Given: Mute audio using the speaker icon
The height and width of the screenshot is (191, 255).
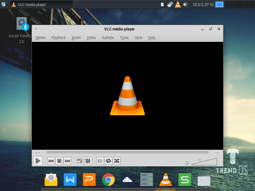Looking at the screenshot, I should pyautogui.click(x=187, y=163).
